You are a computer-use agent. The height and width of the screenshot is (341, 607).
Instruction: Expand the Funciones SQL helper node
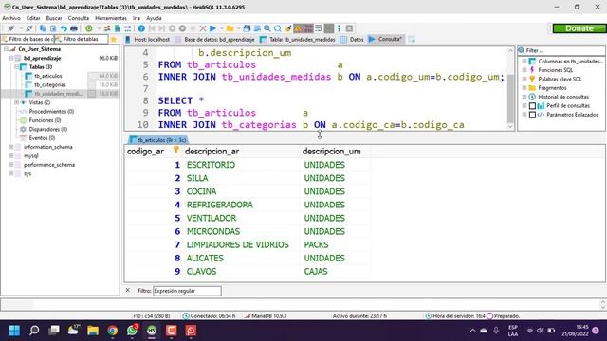point(524,70)
